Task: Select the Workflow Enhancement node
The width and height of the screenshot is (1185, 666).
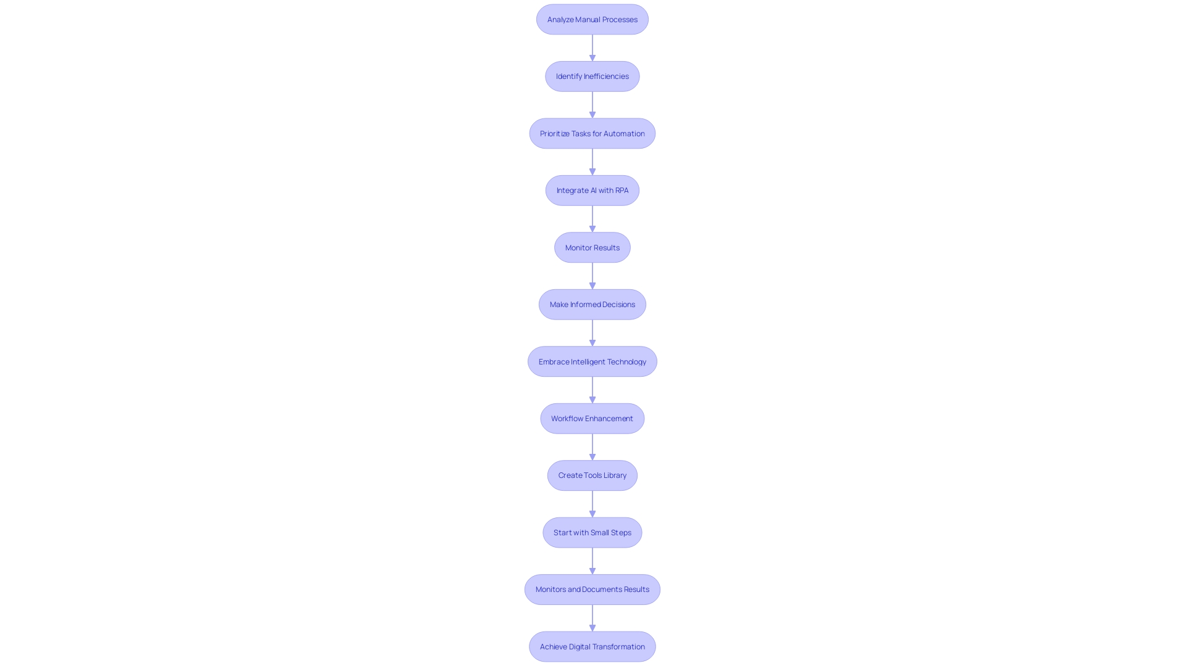Action: point(592,418)
